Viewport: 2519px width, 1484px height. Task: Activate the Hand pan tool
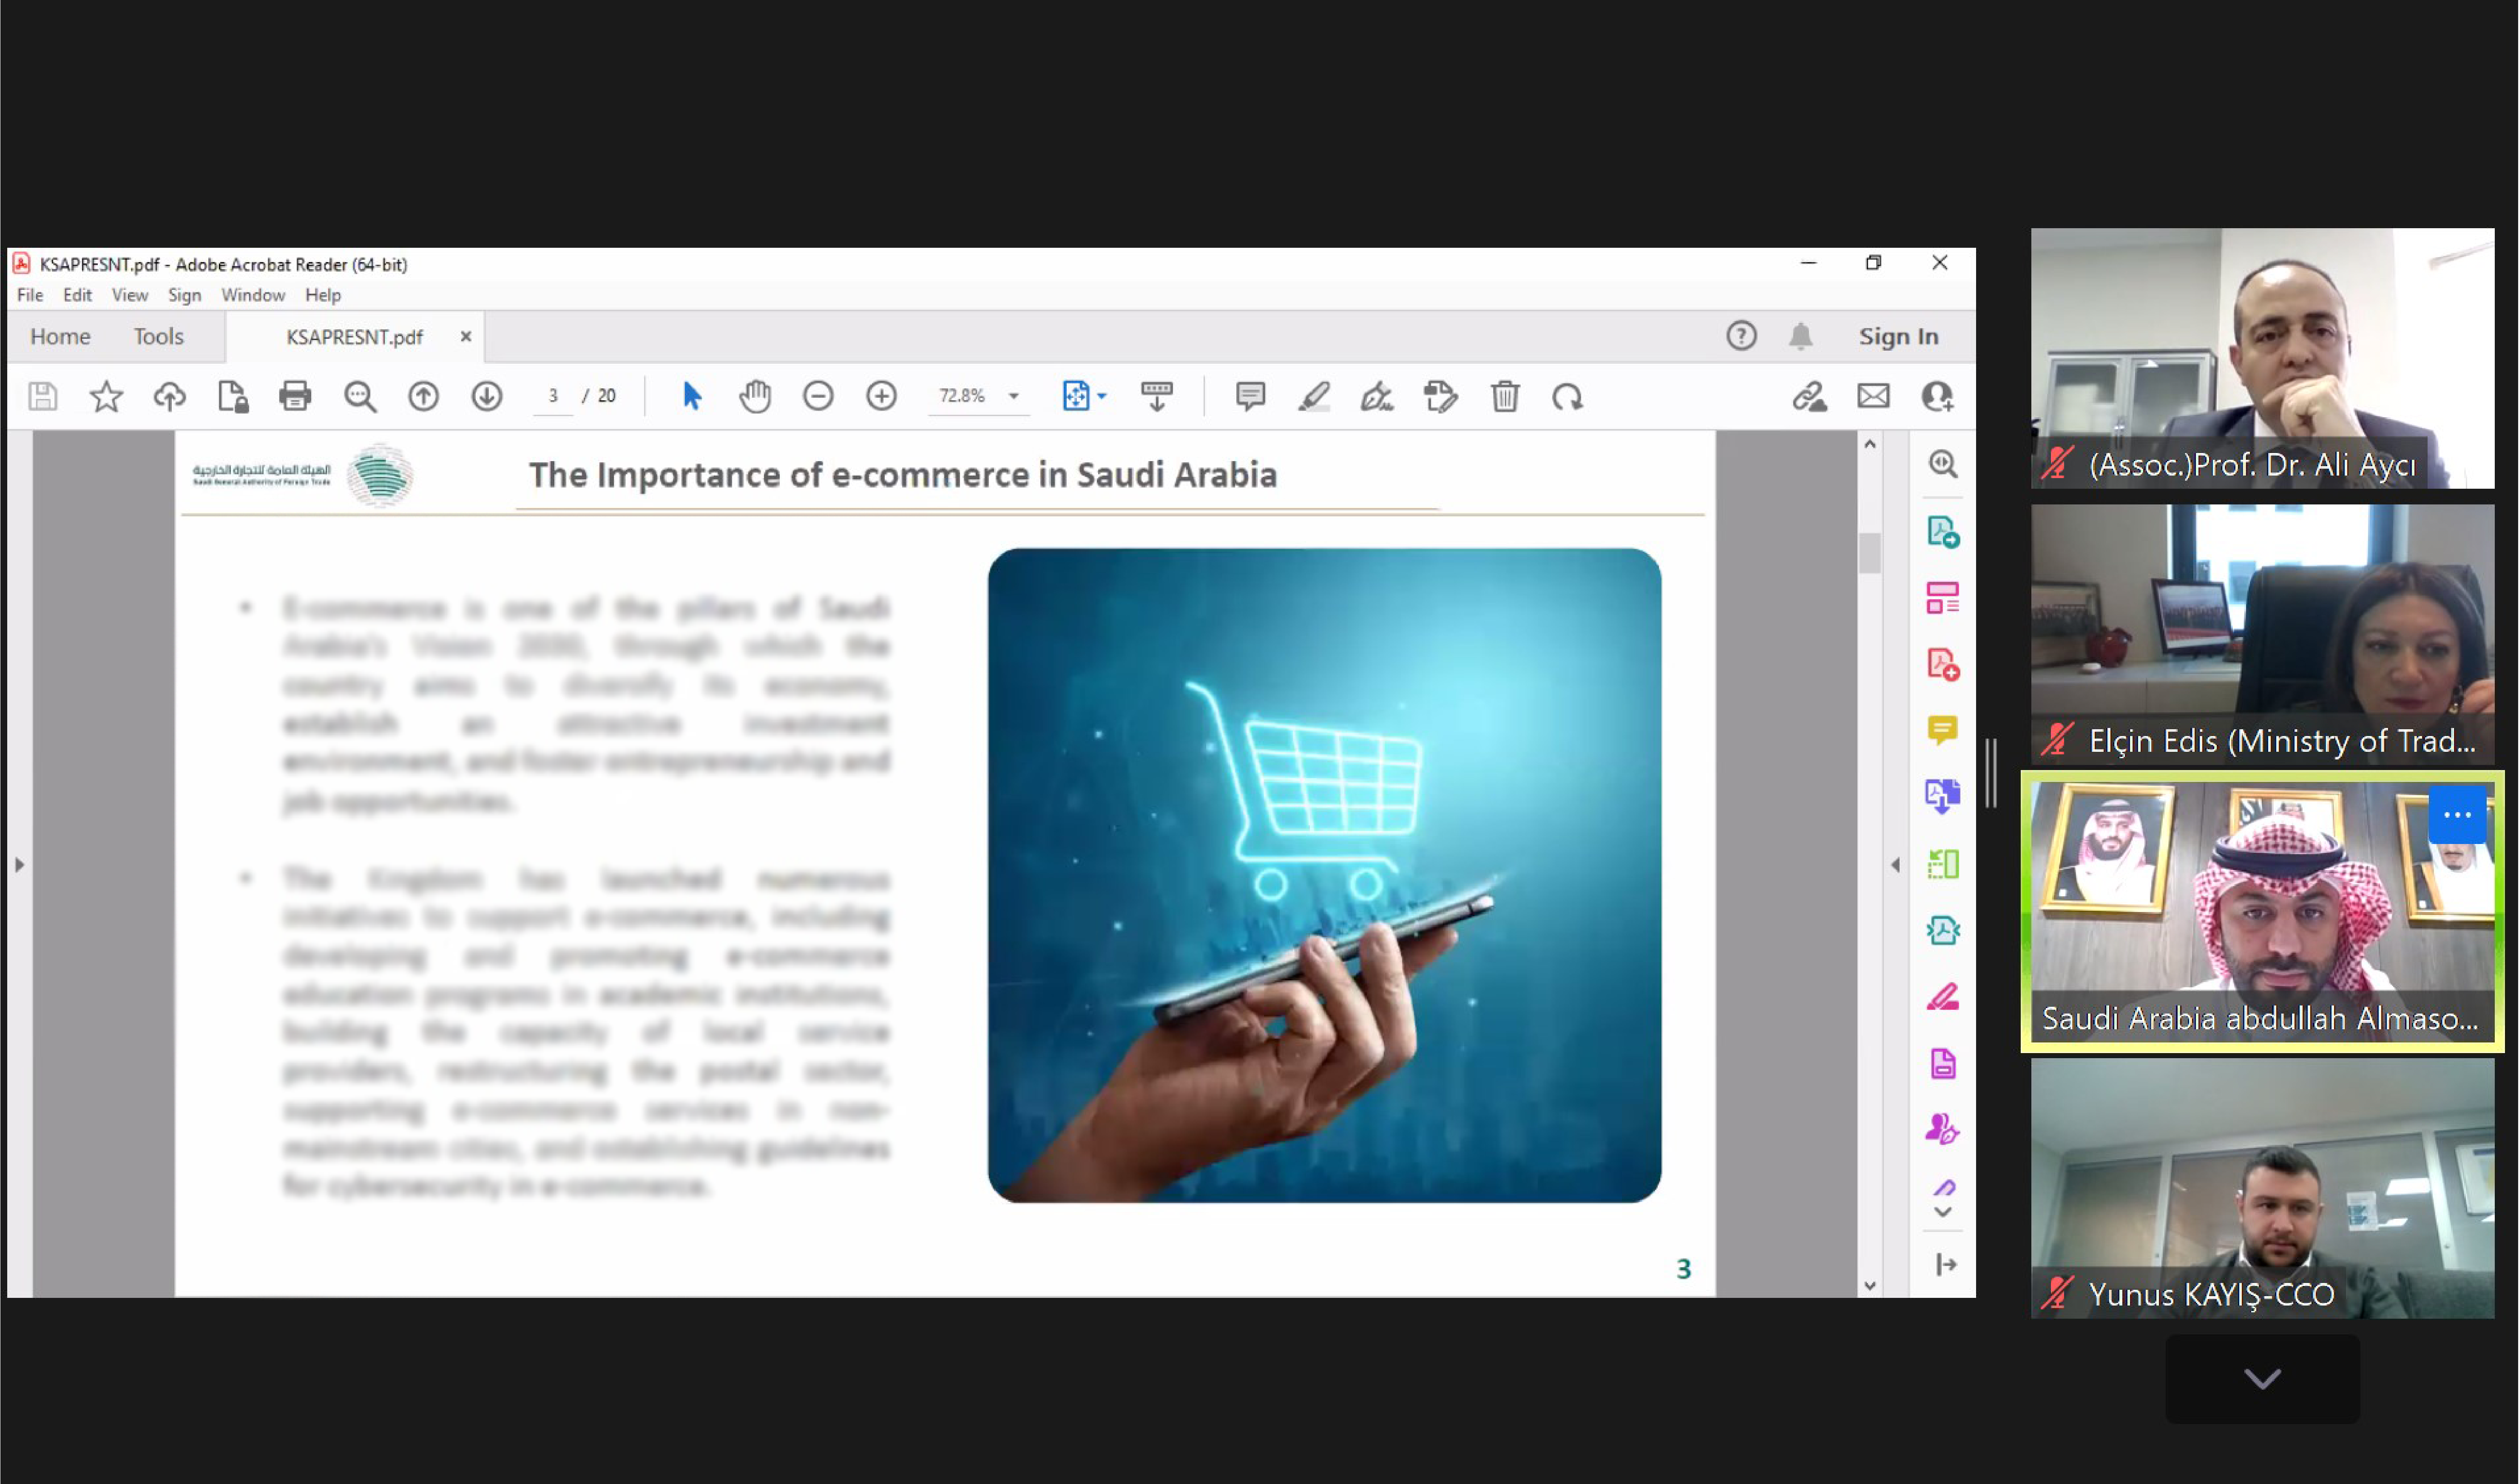click(x=755, y=396)
